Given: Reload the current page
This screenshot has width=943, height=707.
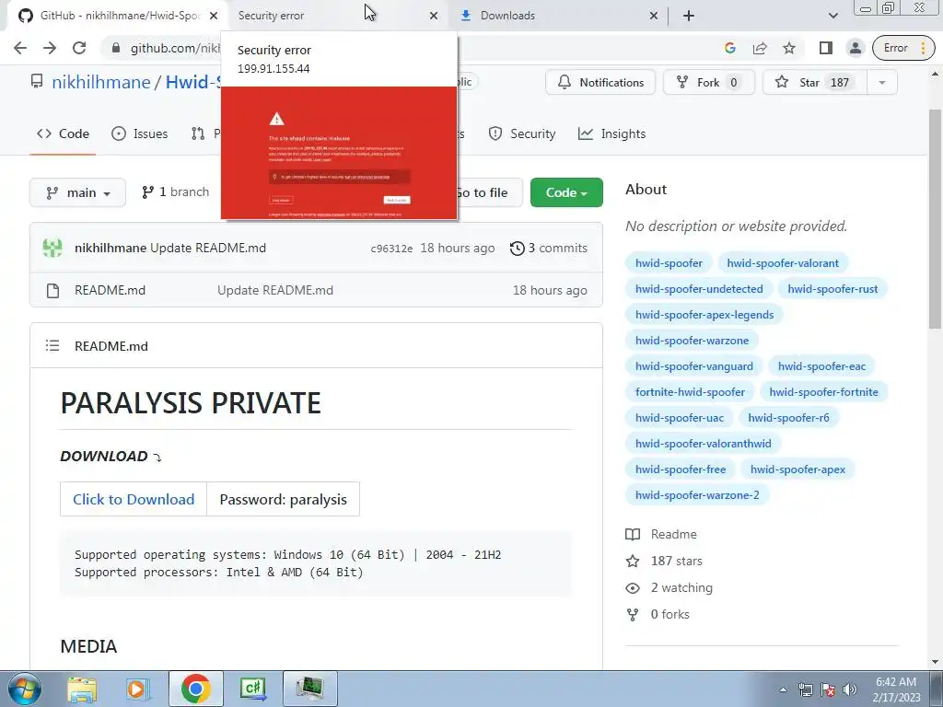Looking at the screenshot, I should pyautogui.click(x=79, y=48).
